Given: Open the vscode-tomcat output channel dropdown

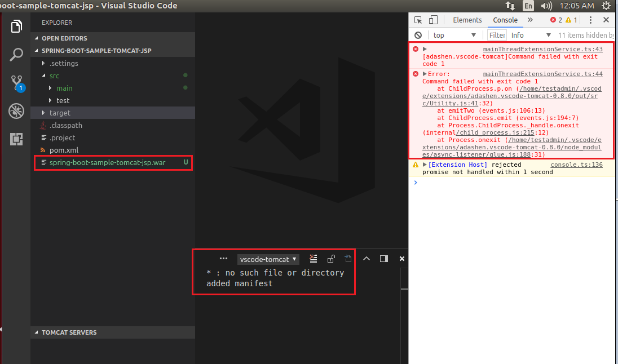Looking at the screenshot, I should (x=268, y=259).
